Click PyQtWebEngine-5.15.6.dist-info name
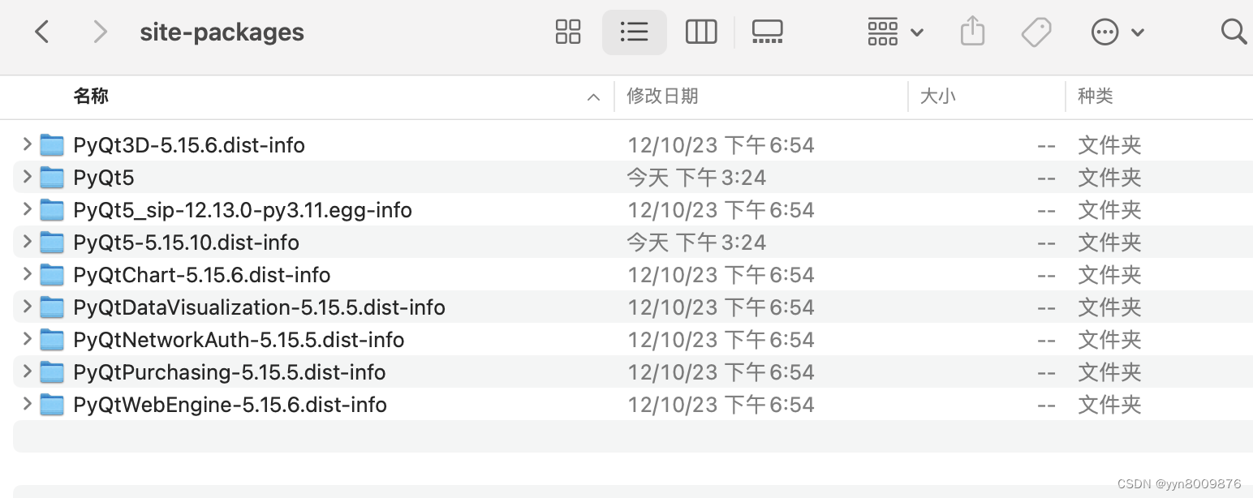 pyautogui.click(x=230, y=405)
